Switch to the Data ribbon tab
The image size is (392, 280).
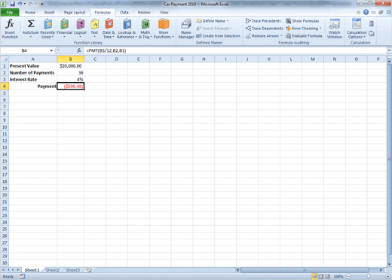click(124, 12)
